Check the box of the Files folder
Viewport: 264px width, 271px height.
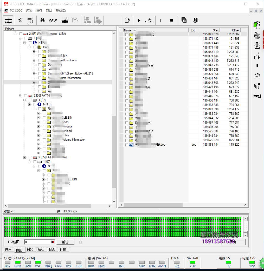(x=44, y=135)
